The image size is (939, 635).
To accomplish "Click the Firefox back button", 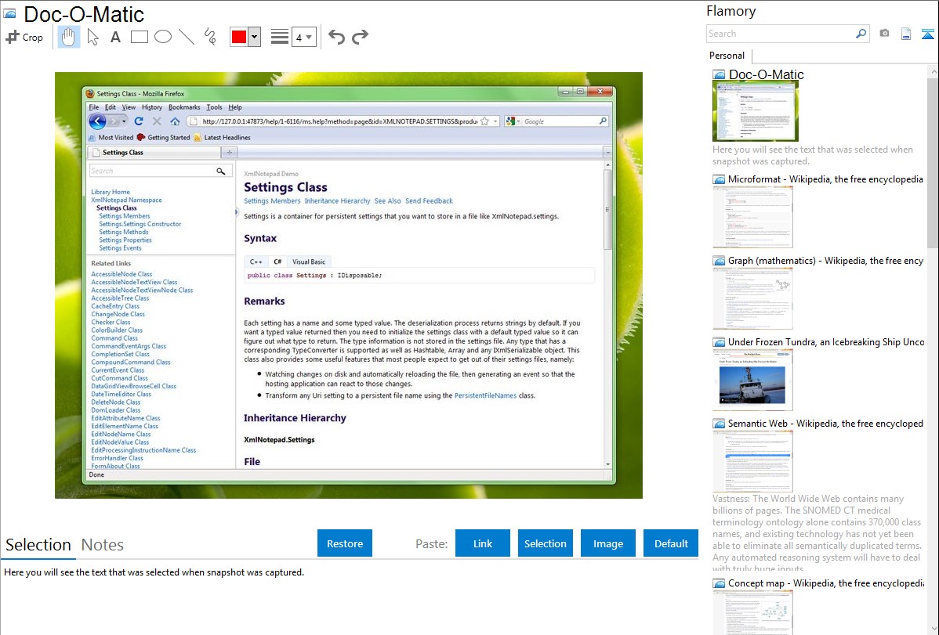I will click(98, 121).
